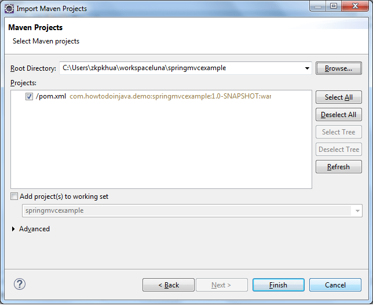The image size is (373, 306).
Task: Click the com.howtodoinjava.demo artifact description text
Action: tap(170, 96)
